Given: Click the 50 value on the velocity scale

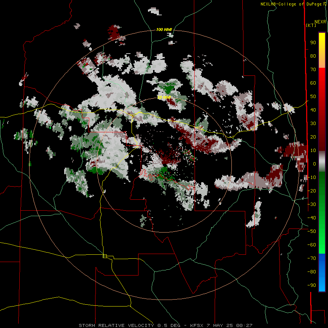Looking at the screenshot, I should [313, 97].
